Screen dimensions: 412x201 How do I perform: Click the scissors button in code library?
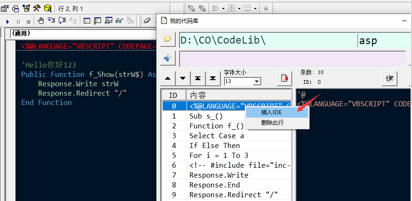coord(168,58)
